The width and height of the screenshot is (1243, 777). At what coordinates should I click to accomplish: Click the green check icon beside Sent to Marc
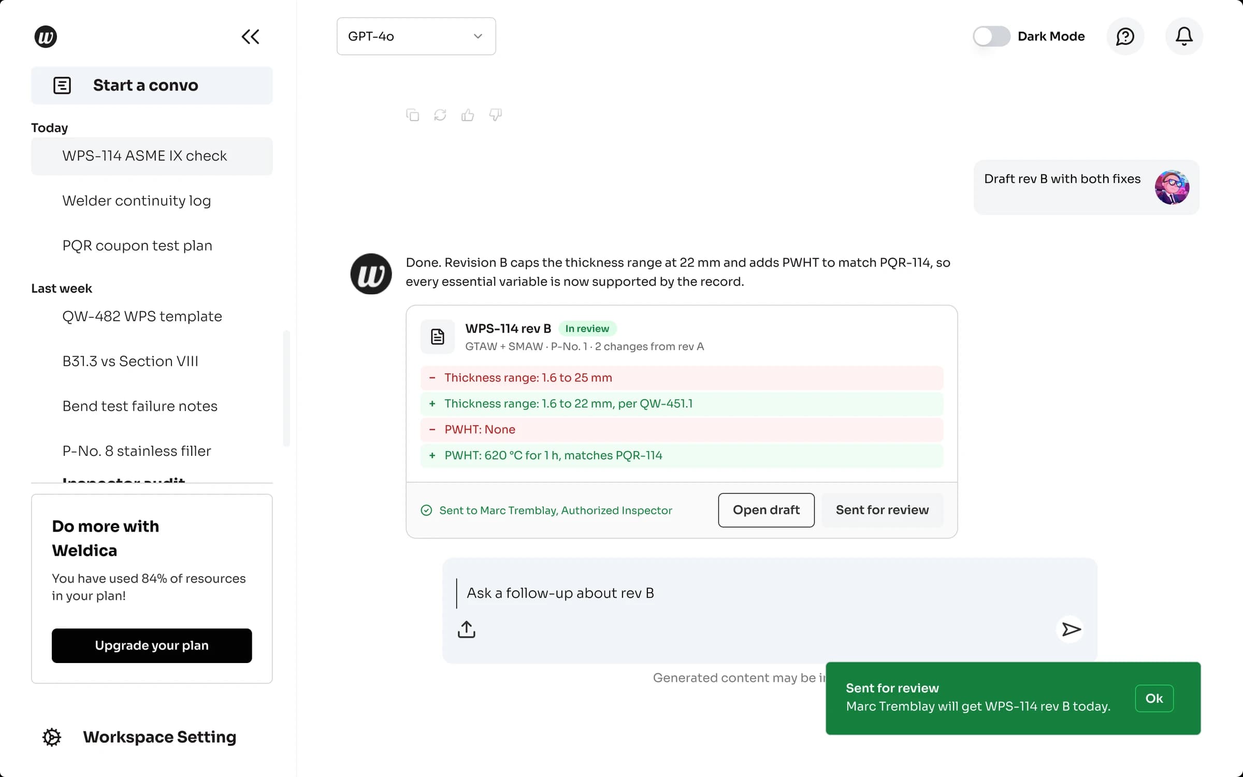coord(426,510)
